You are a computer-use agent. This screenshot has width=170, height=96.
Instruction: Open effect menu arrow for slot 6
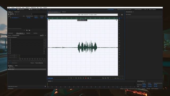[x=44, y=47]
